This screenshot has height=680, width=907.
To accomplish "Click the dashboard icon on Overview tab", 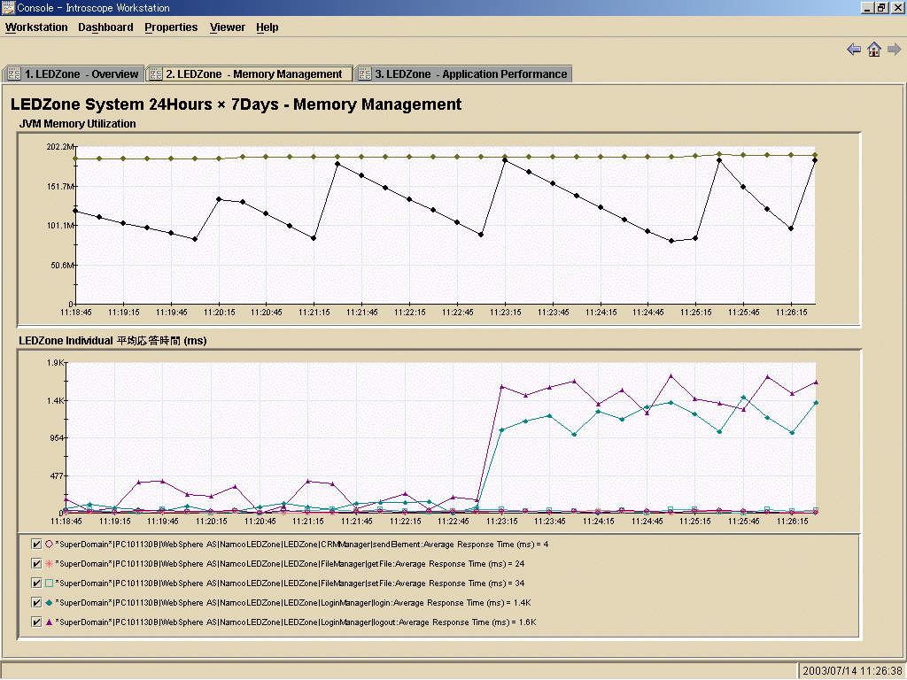I will (x=14, y=74).
